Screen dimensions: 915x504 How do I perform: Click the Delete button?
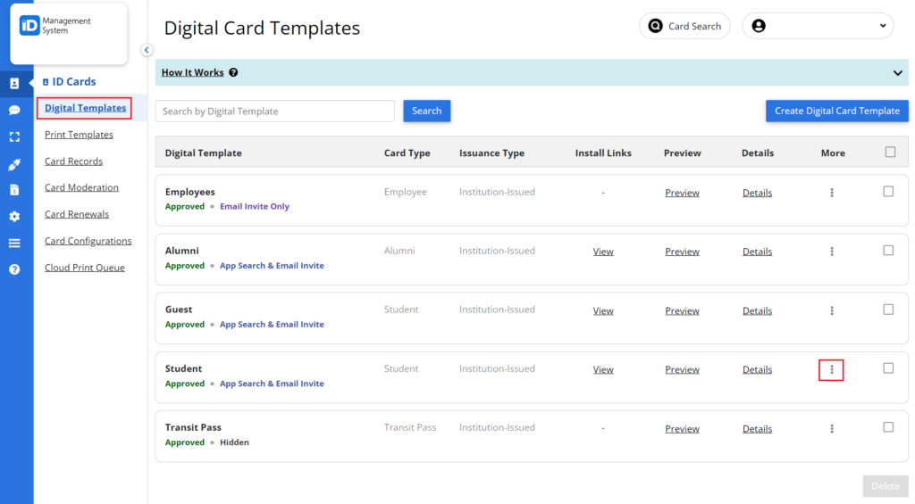[x=886, y=486]
